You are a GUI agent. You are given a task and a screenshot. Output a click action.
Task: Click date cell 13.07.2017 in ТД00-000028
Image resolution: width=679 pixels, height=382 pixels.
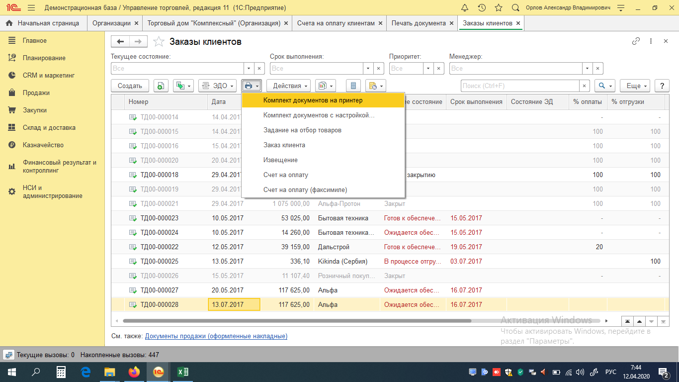click(234, 305)
